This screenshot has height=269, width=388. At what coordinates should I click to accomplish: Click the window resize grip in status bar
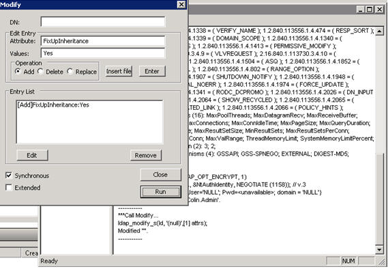click(x=381, y=261)
